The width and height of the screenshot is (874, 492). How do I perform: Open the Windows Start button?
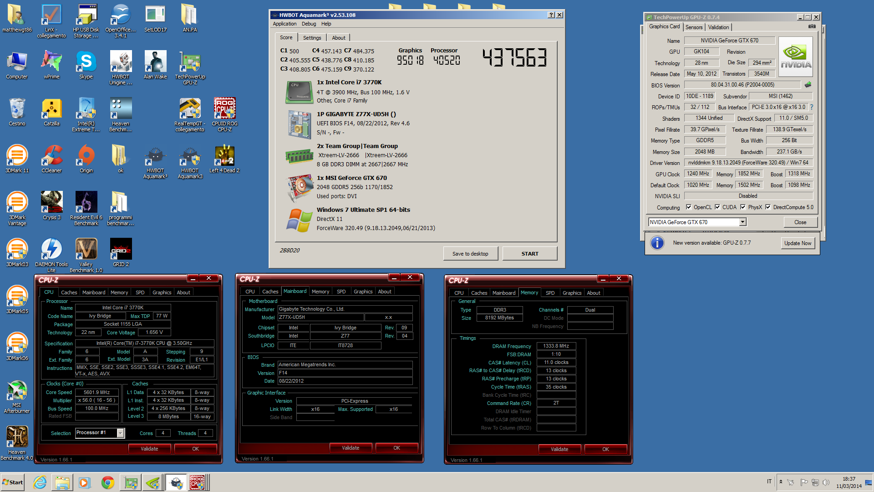[x=12, y=482]
